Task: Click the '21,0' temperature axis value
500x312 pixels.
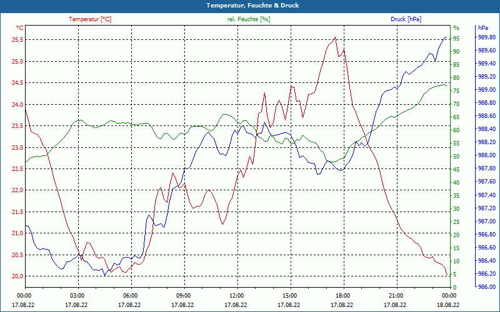Action: 17,233
